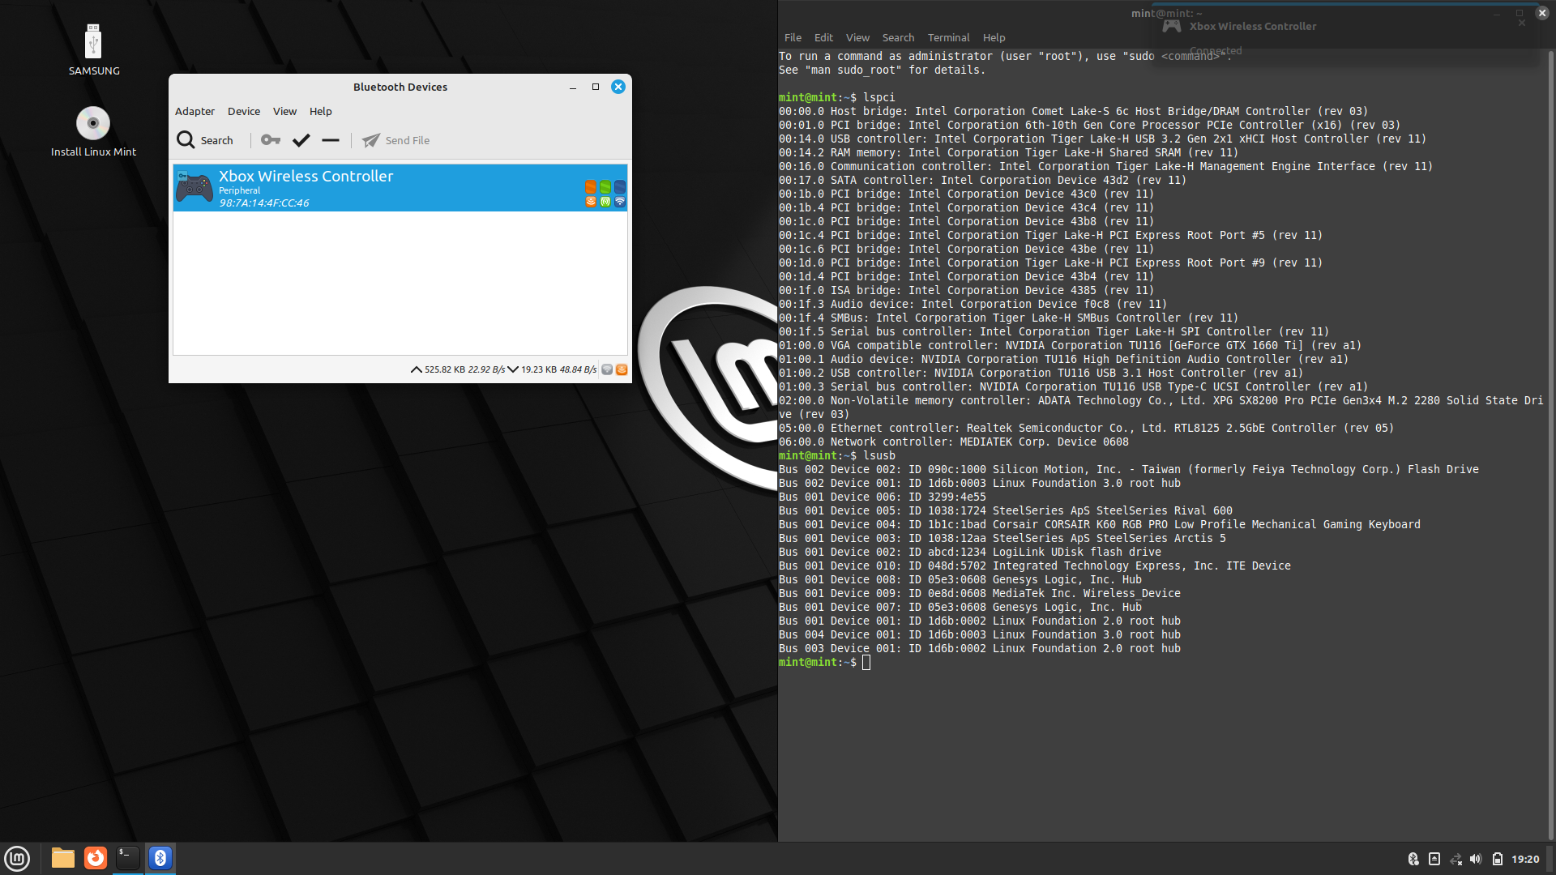The width and height of the screenshot is (1556, 875).
Task: Click network connection tray icon
Action: coord(1456,859)
